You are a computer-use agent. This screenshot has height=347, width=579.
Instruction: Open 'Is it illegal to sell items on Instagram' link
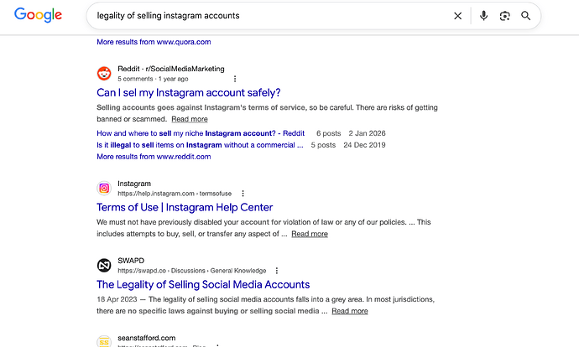200,145
